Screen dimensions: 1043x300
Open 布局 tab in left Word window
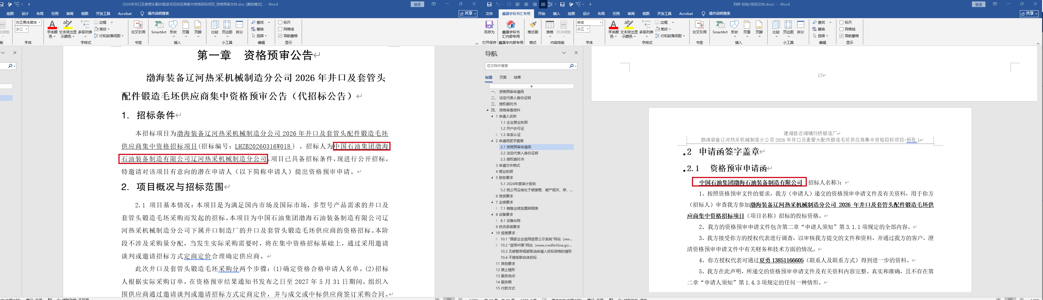[40, 13]
